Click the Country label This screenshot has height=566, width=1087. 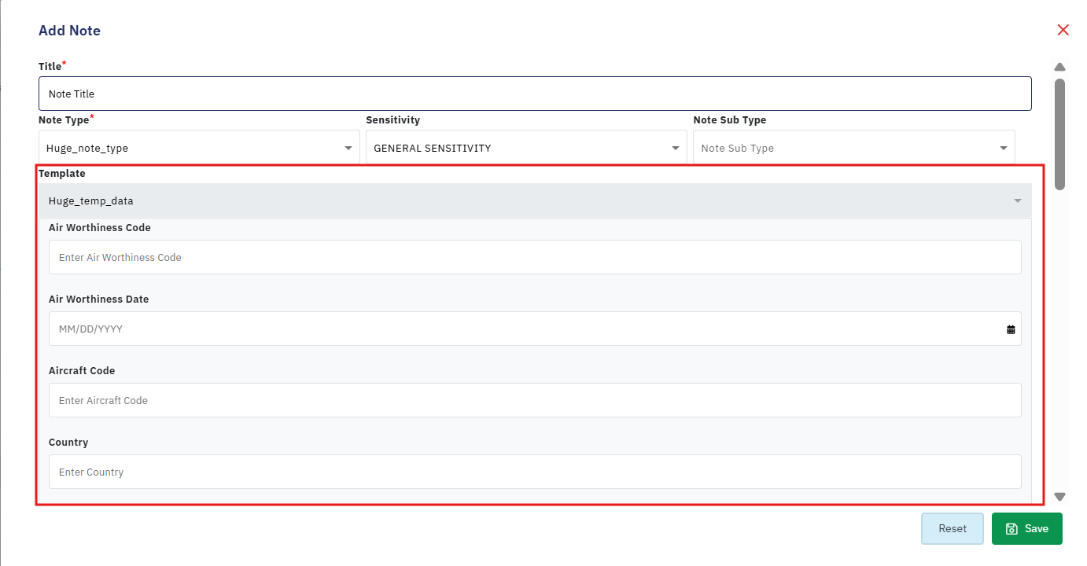(x=68, y=442)
